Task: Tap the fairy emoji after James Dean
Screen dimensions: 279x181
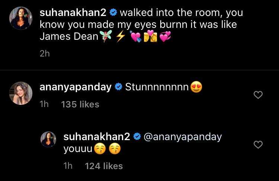Action: [106, 36]
